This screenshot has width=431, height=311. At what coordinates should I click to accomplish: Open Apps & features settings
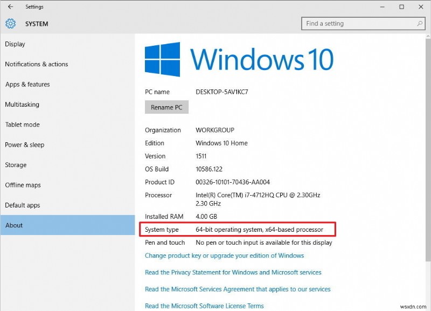[27, 84]
